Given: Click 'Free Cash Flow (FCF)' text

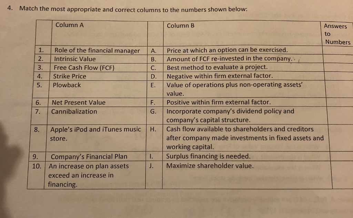Looking at the screenshot, I should [x=84, y=68].
